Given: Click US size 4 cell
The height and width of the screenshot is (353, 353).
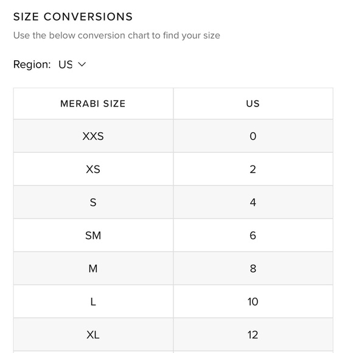Looking at the screenshot, I should [253, 202].
